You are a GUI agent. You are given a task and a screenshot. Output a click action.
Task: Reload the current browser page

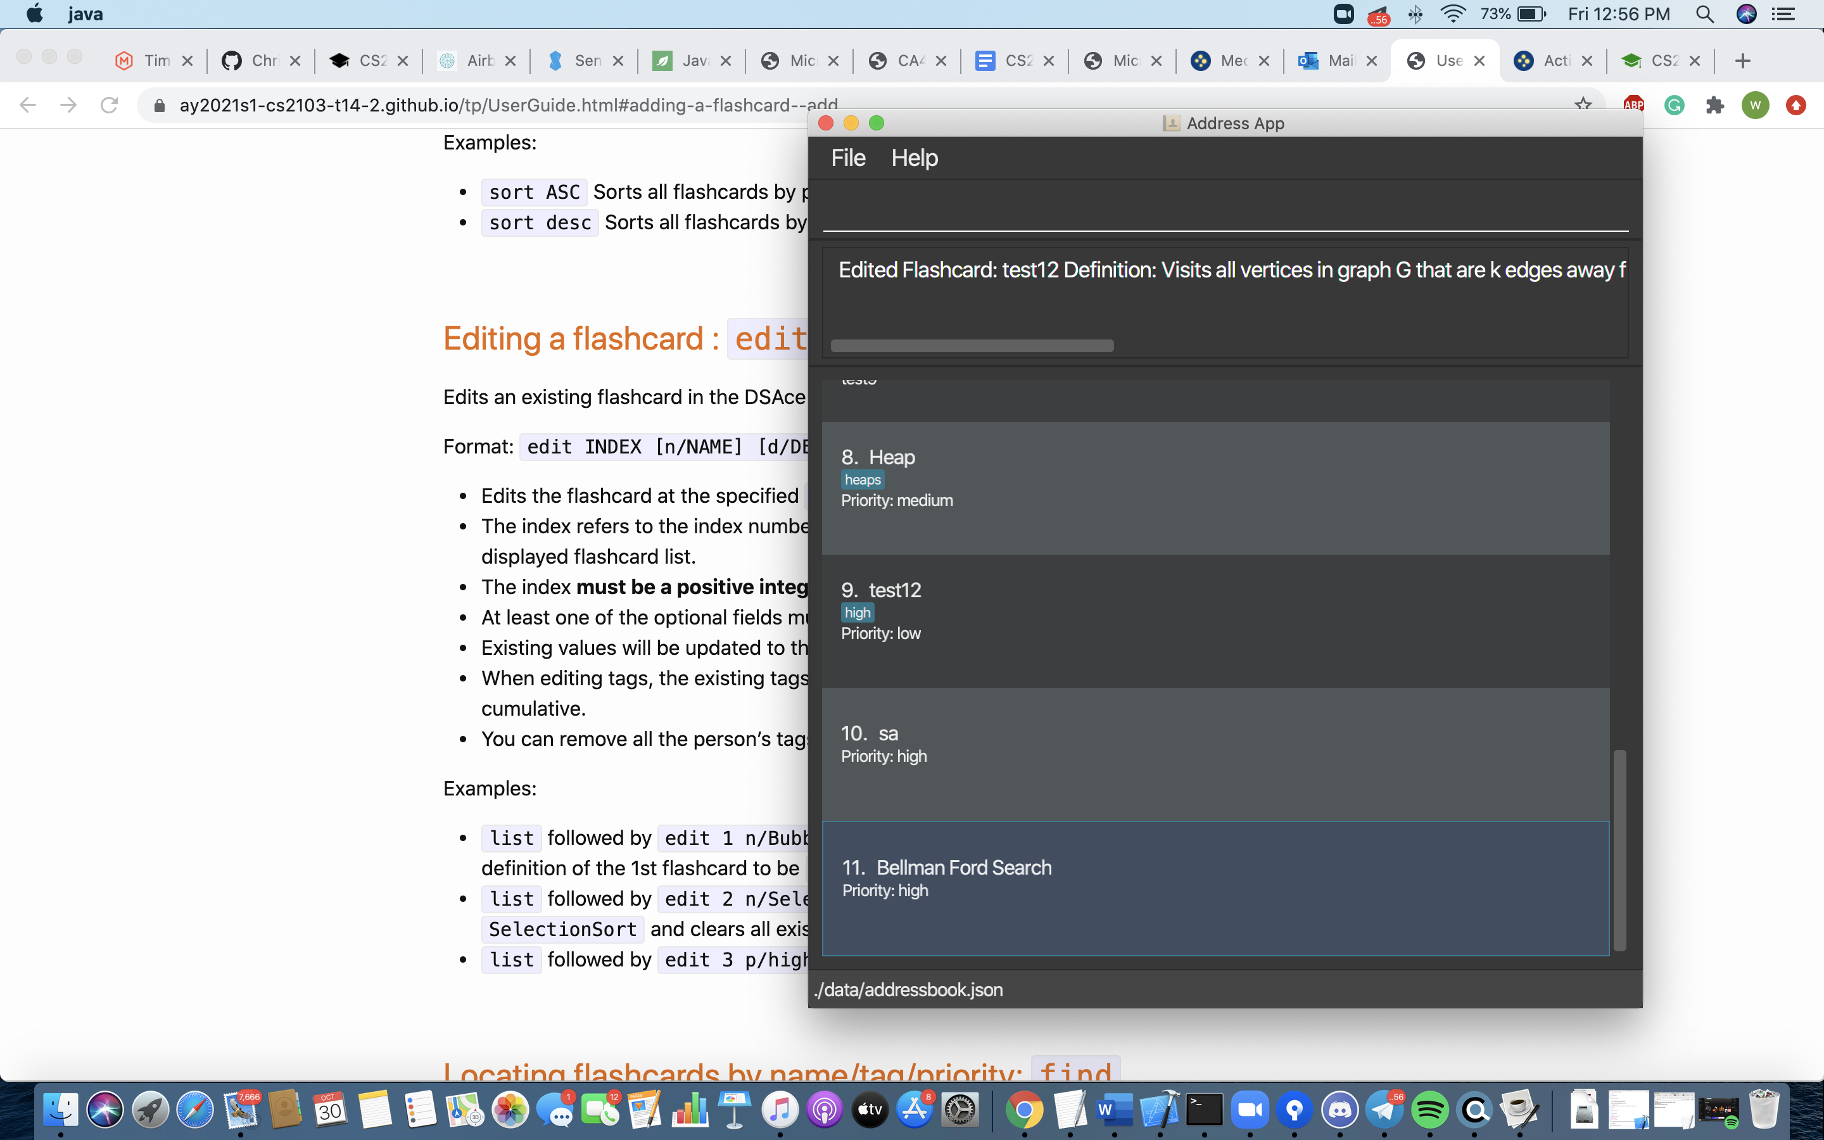(110, 104)
